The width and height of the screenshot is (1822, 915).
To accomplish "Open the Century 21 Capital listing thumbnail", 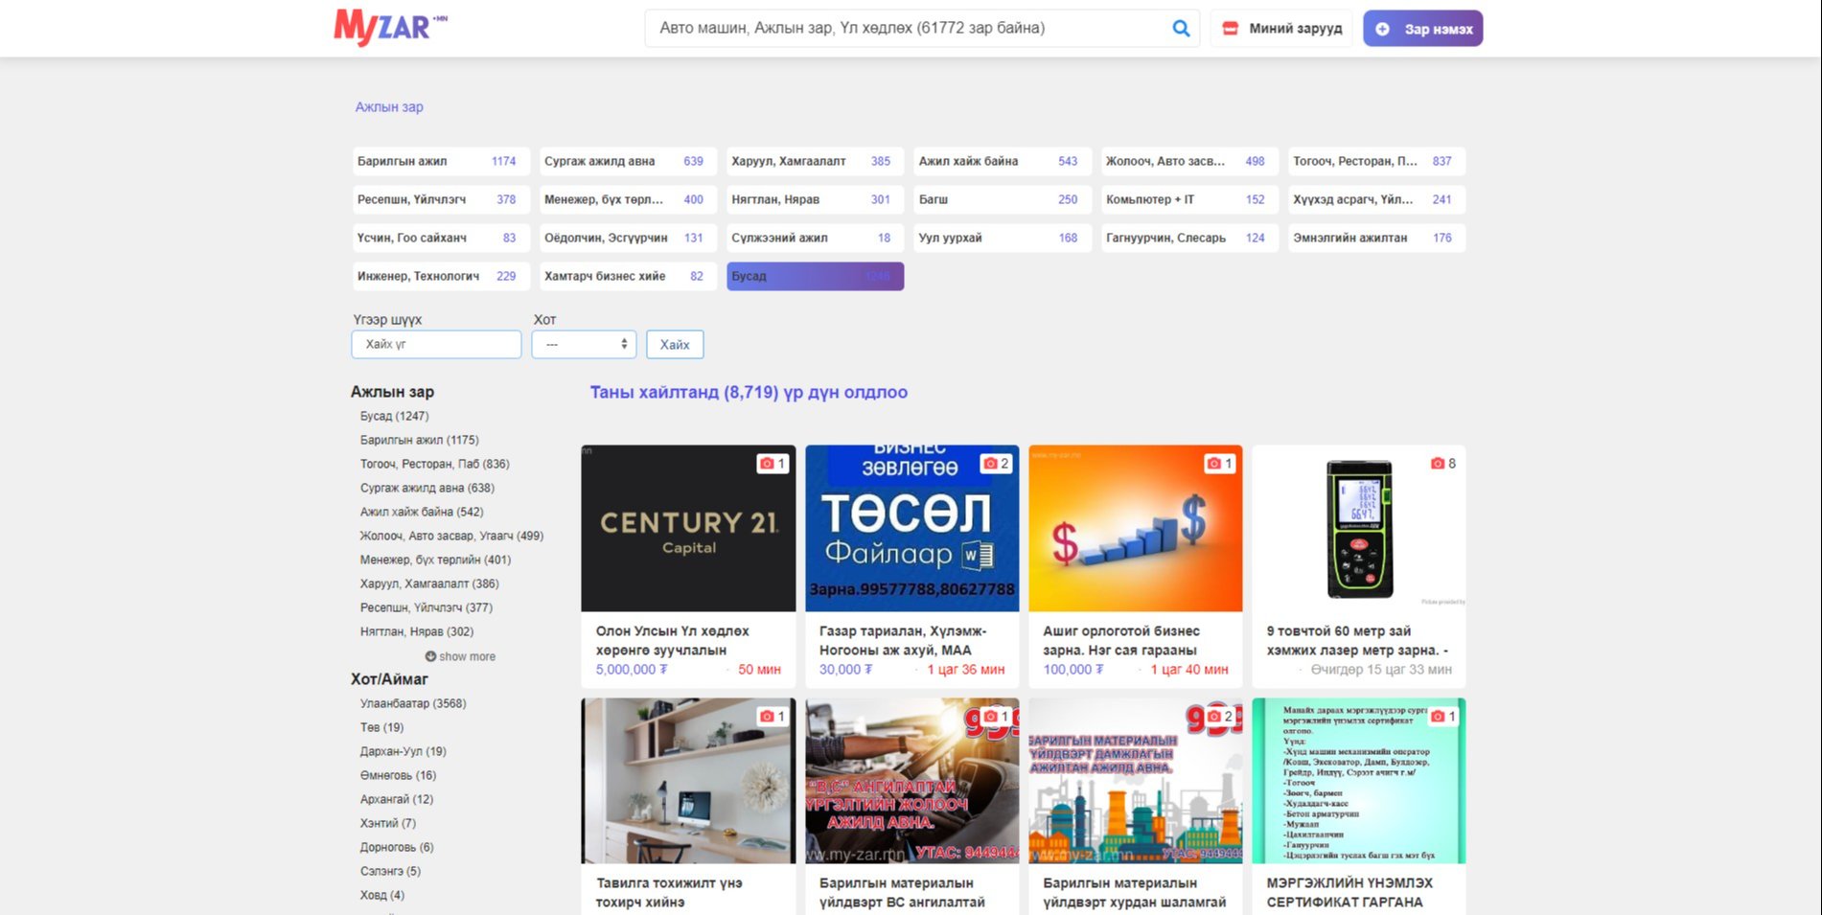I will [688, 528].
